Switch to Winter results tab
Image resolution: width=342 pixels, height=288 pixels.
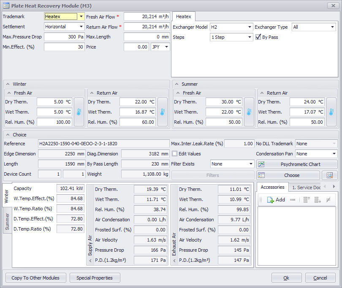(7, 196)
